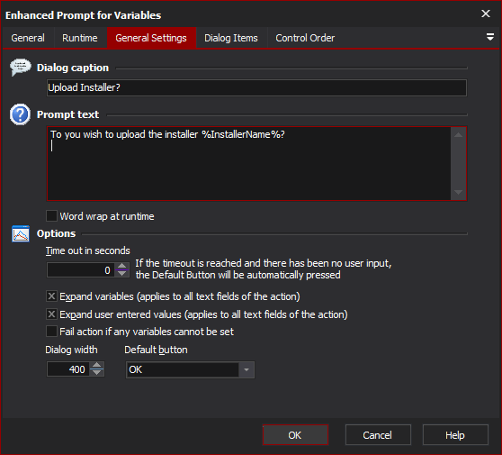Screen dimensions: 502x455
Task: Enable Word wrap at runtime
Action: tap(51, 216)
